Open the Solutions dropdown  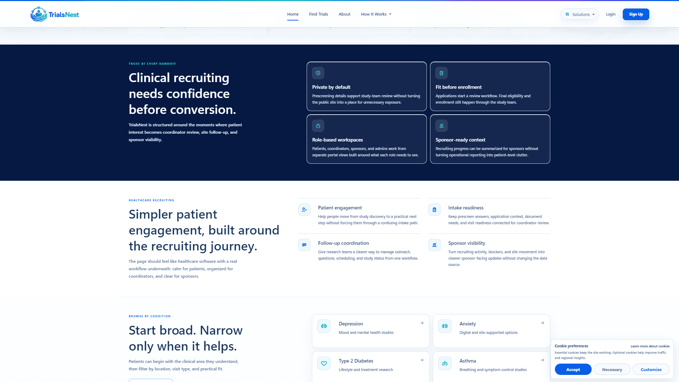[x=580, y=15]
